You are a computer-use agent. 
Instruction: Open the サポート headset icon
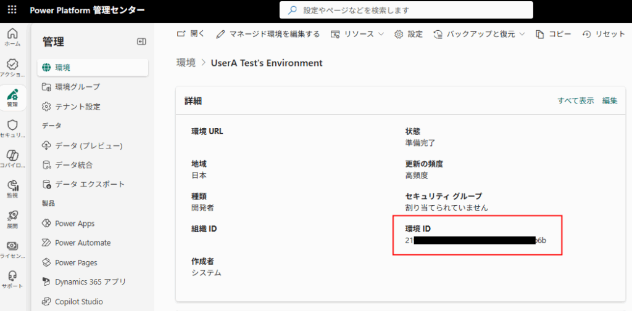point(12,280)
